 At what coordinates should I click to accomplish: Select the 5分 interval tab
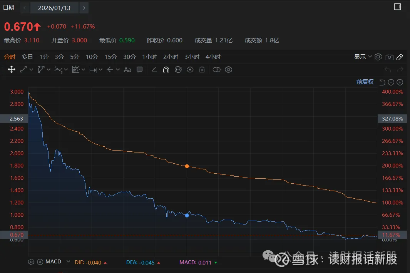pyautogui.click(x=75, y=57)
